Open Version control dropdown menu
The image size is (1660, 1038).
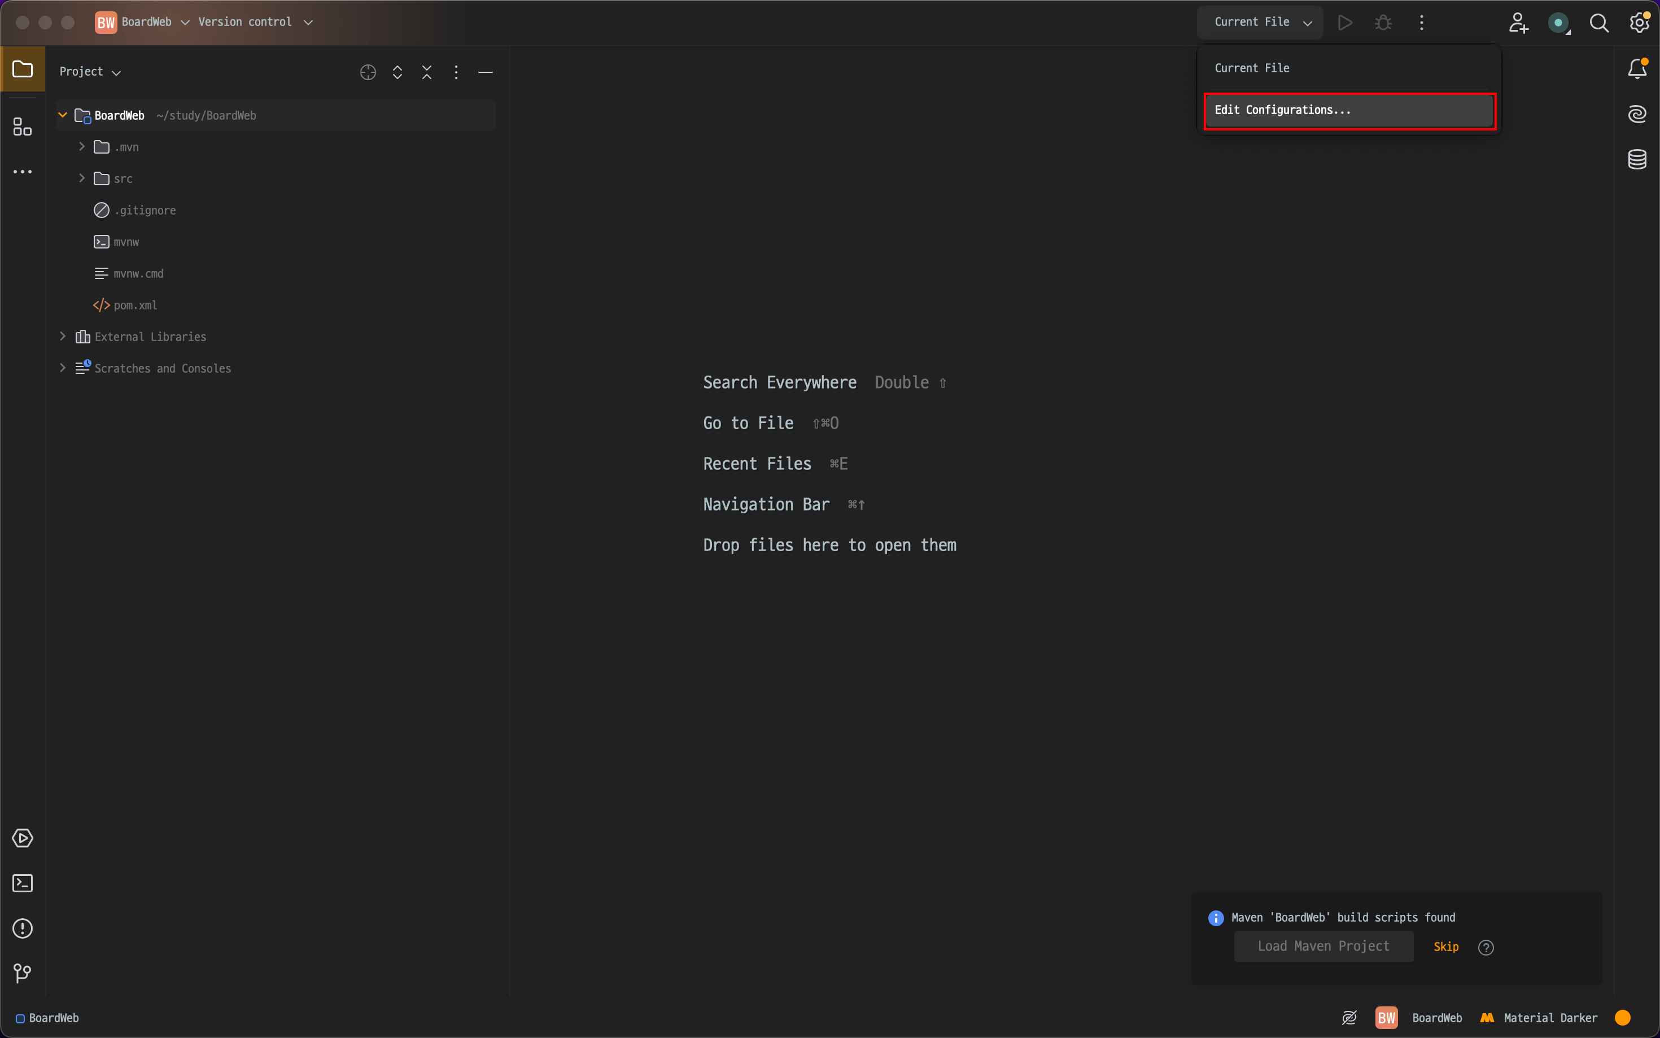pyautogui.click(x=255, y=22)
